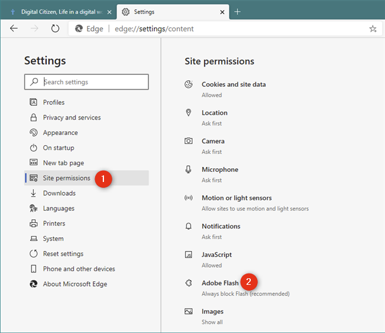Open Profiles settings
385x333 pixels.
[54, 102]
